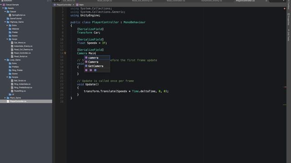Click the Main member icon in breadcrumb

77,5
